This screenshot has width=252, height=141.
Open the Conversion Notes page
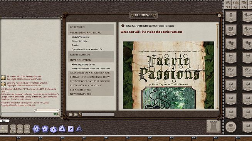(x=80, y=41)
